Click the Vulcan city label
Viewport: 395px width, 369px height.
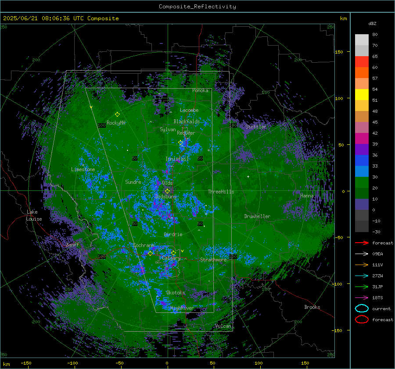223,326
